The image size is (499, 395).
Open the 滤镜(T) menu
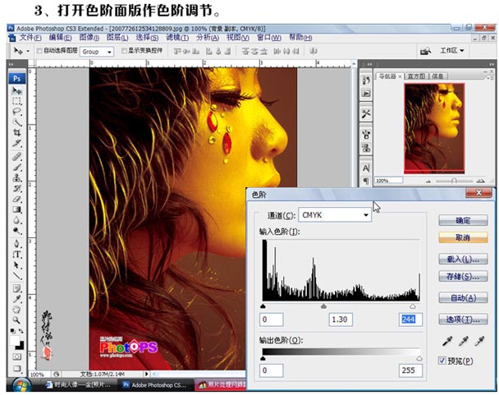tap(177, 38)
